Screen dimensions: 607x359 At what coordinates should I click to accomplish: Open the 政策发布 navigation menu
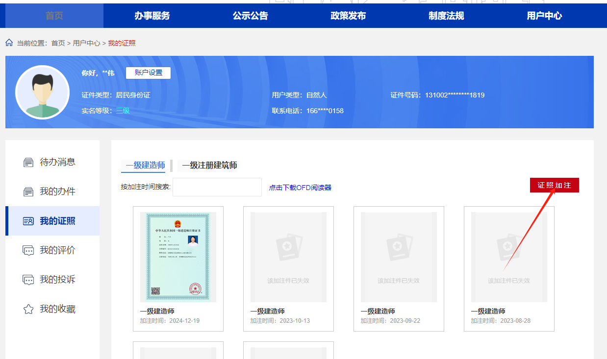click(349, 16)
